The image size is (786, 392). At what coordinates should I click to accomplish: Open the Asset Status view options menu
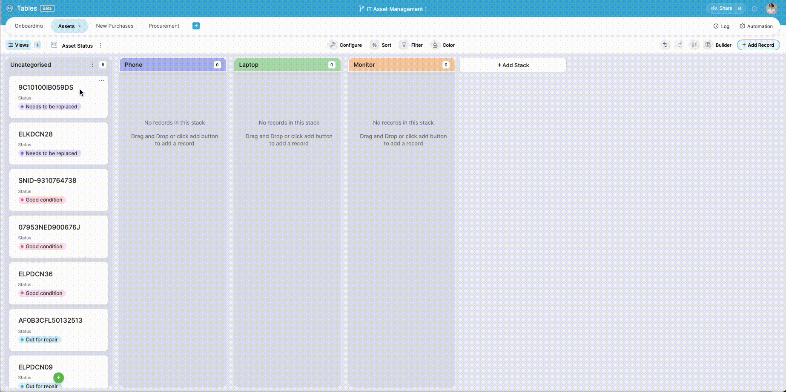point(100,45)
